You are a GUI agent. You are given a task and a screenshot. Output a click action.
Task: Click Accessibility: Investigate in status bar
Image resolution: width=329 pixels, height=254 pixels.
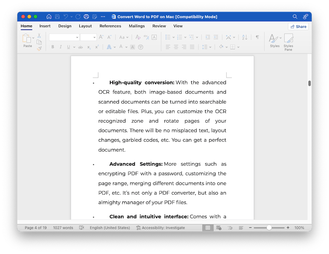tap(160, 228)
